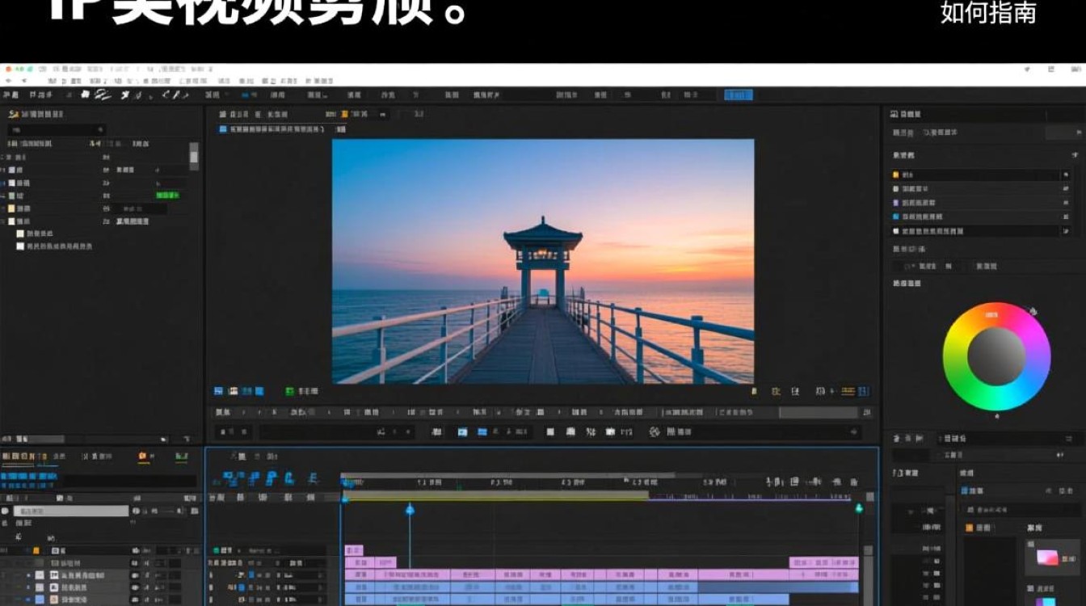Click the green highlighted value in the left panel list

point(167,195)
